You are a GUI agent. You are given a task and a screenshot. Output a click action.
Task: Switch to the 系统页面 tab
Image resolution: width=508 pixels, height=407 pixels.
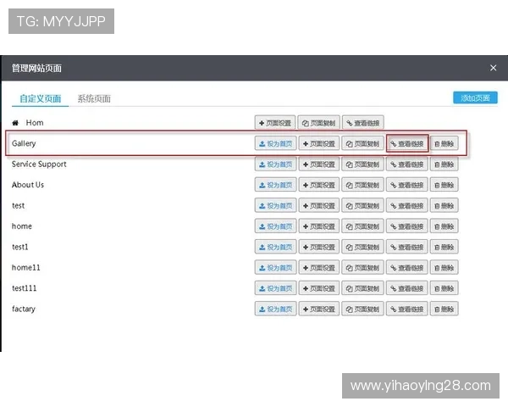pyautogui.click(x=94, y=98)
